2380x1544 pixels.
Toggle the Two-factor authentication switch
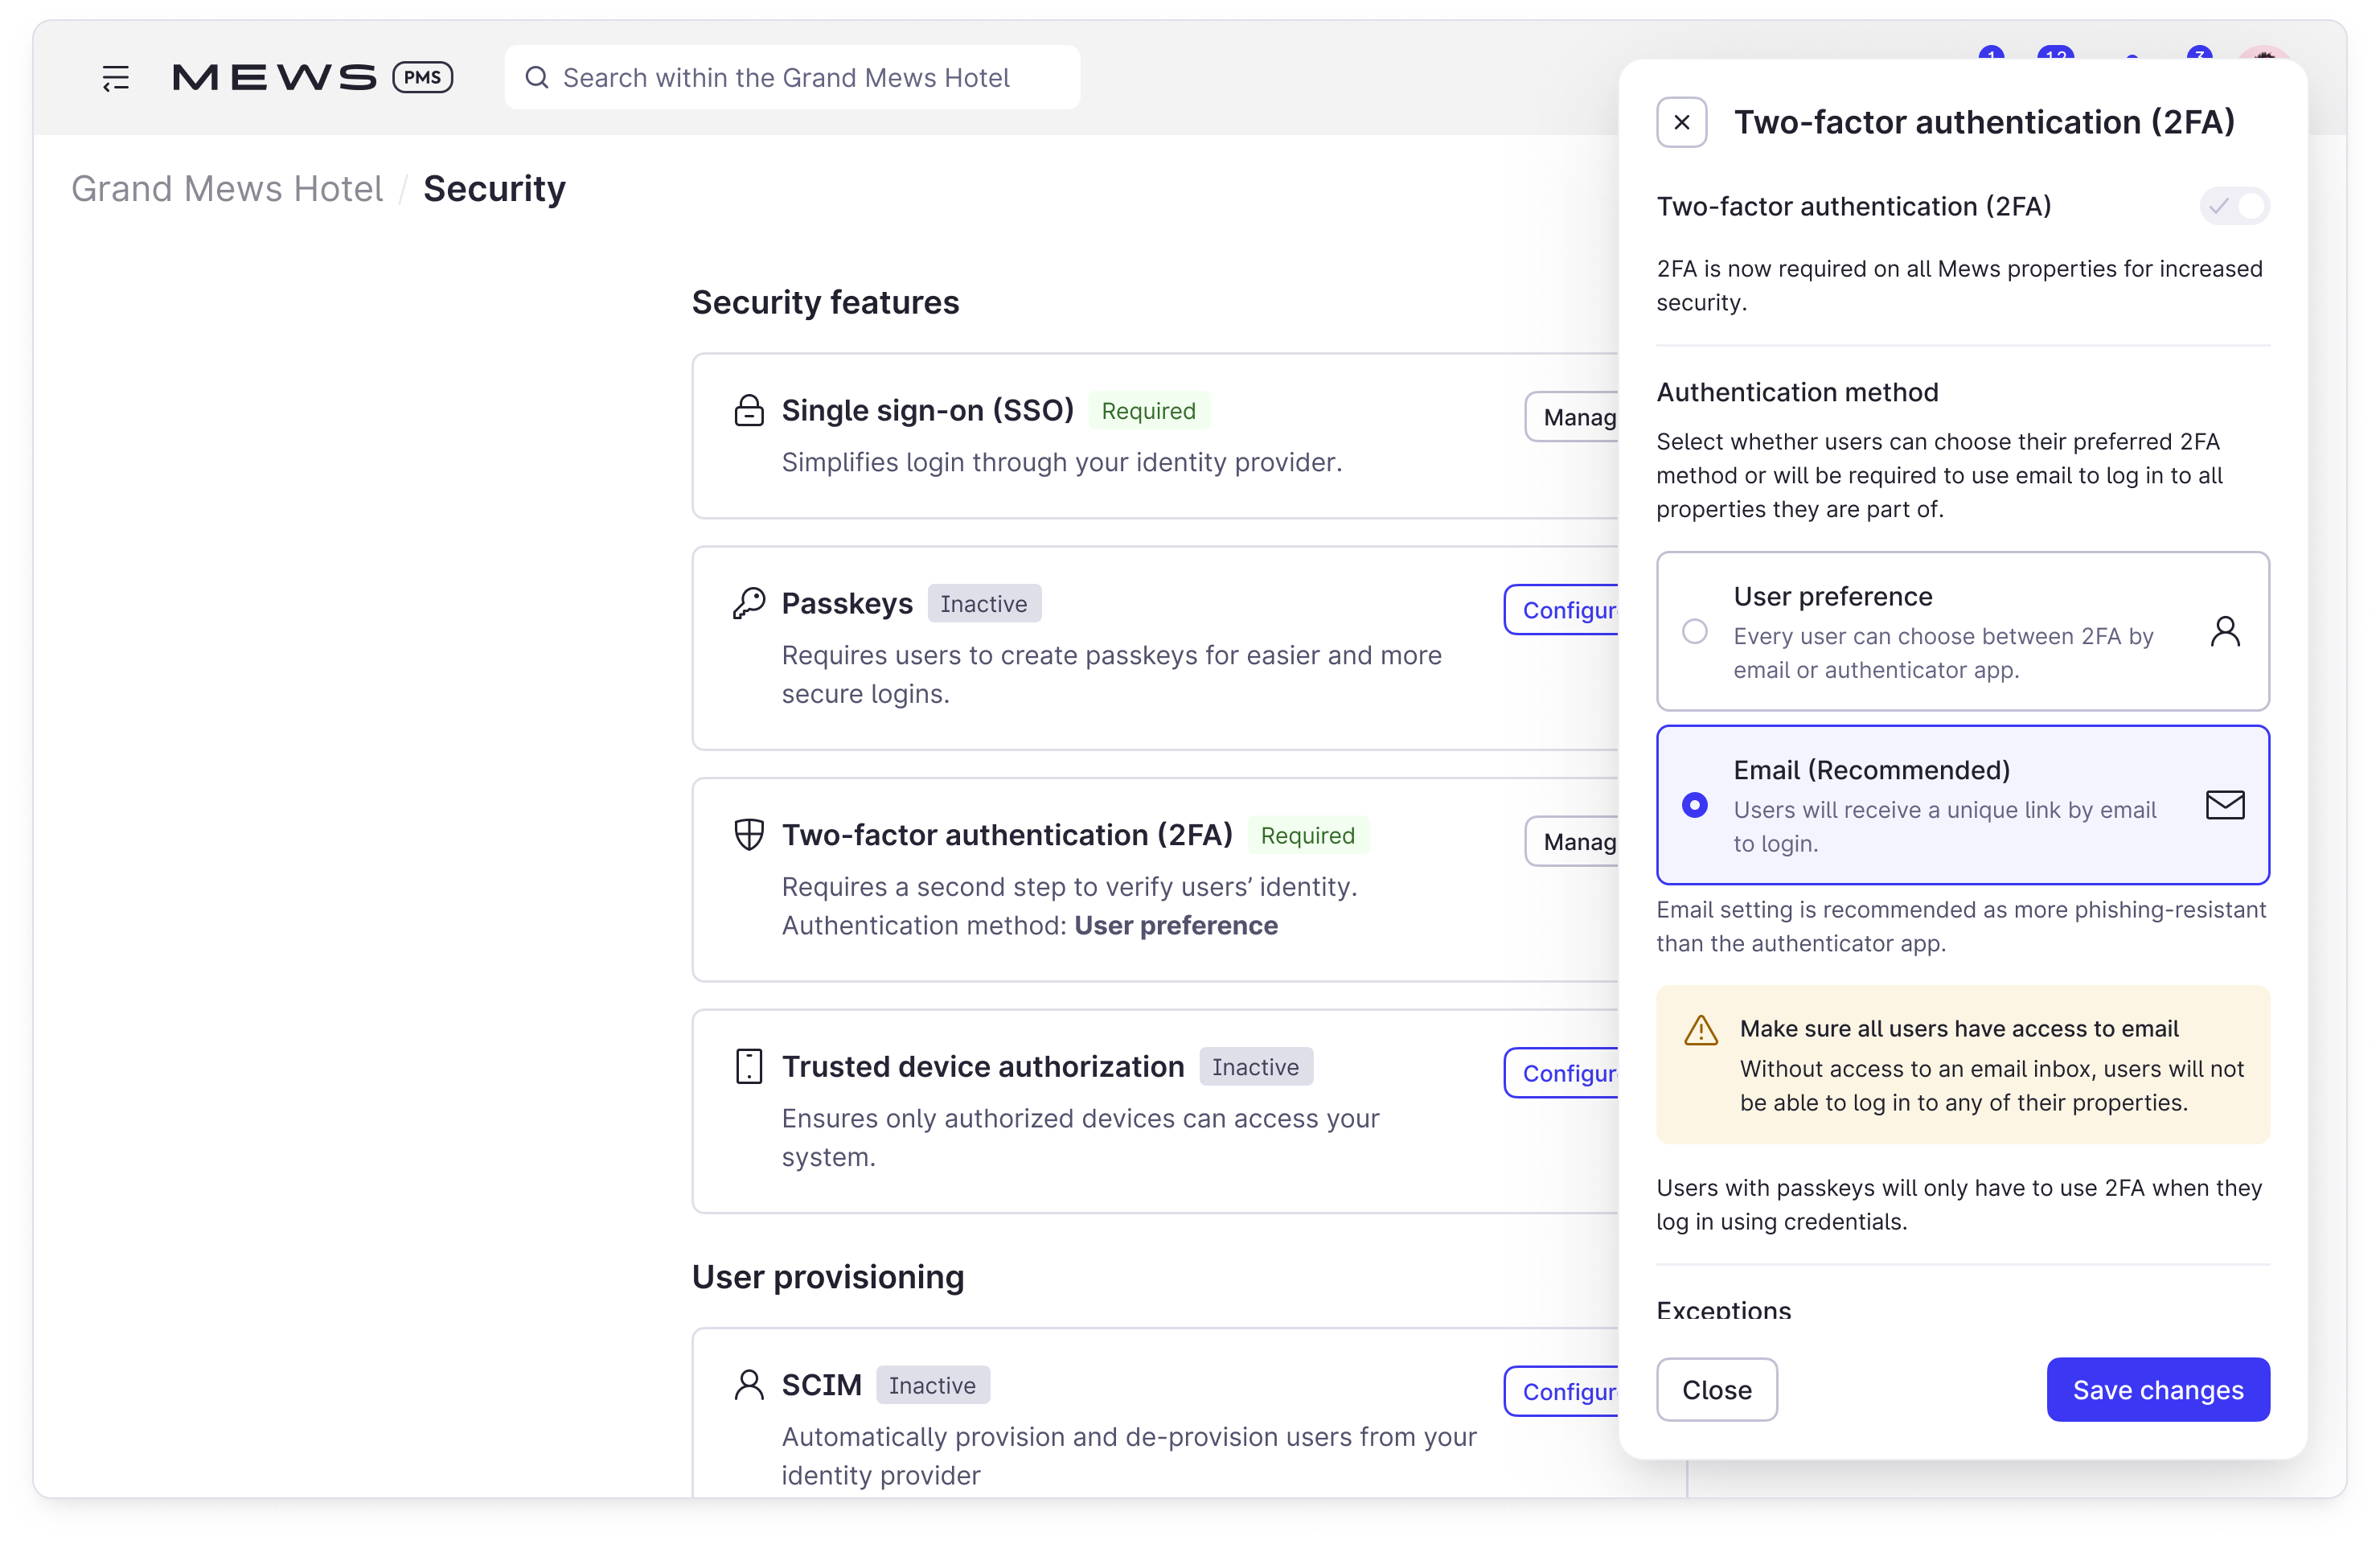click(x=2234, y=206)
